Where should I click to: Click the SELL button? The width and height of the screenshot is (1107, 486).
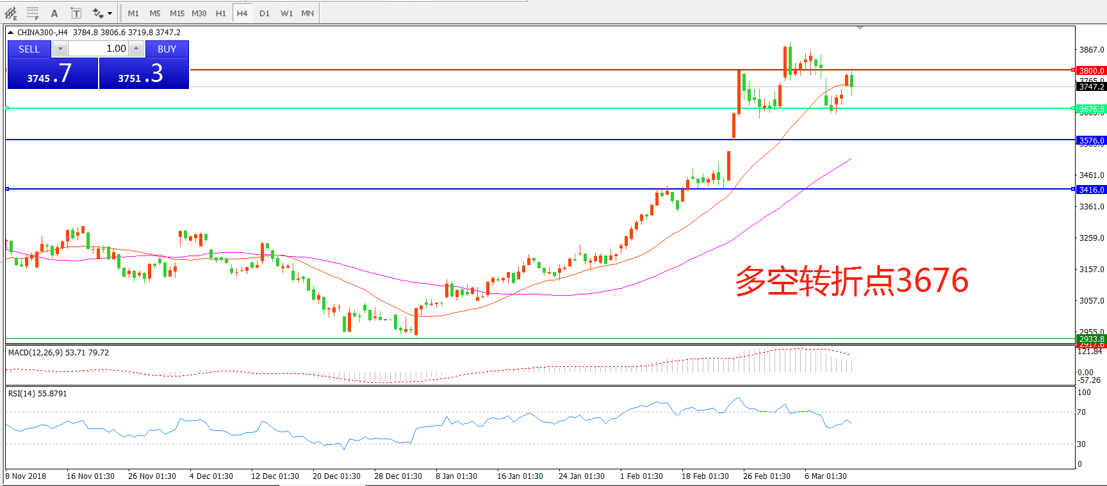coord(29,49)
